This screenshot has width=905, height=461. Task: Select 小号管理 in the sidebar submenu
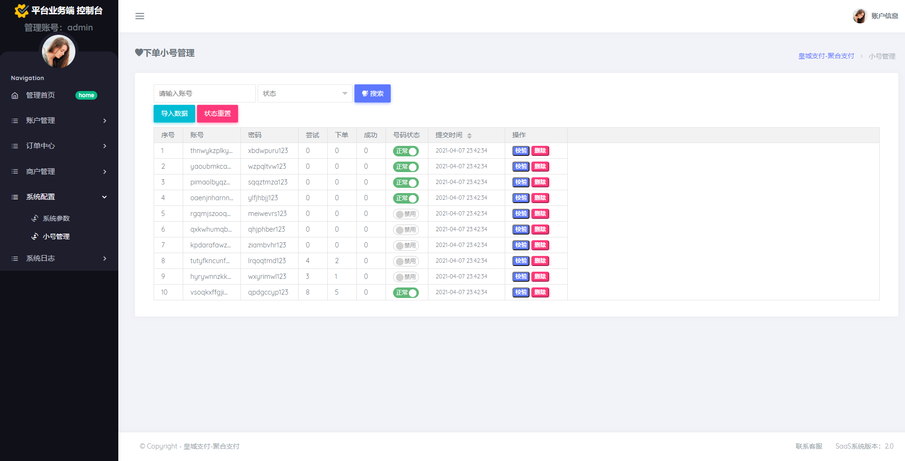[56, 236]
